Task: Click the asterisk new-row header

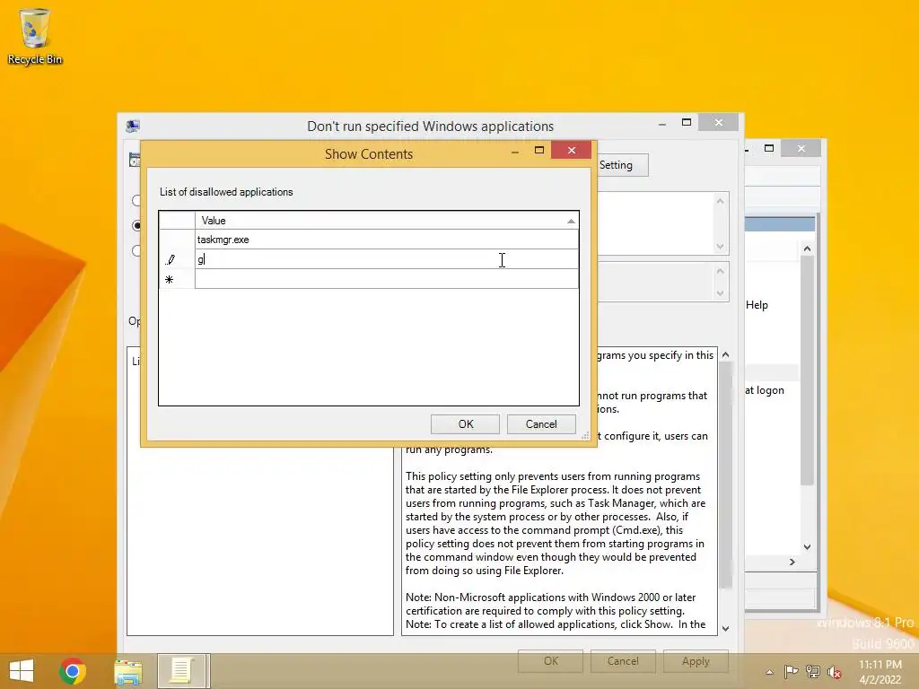Action: tap(177, 279)
